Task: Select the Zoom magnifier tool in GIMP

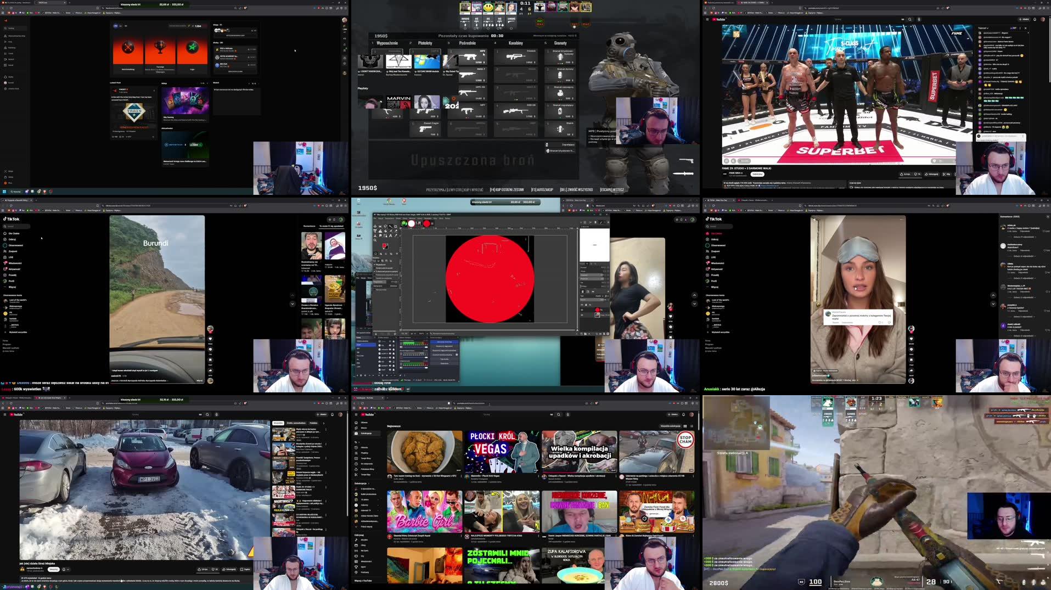Action: point(375,240)
